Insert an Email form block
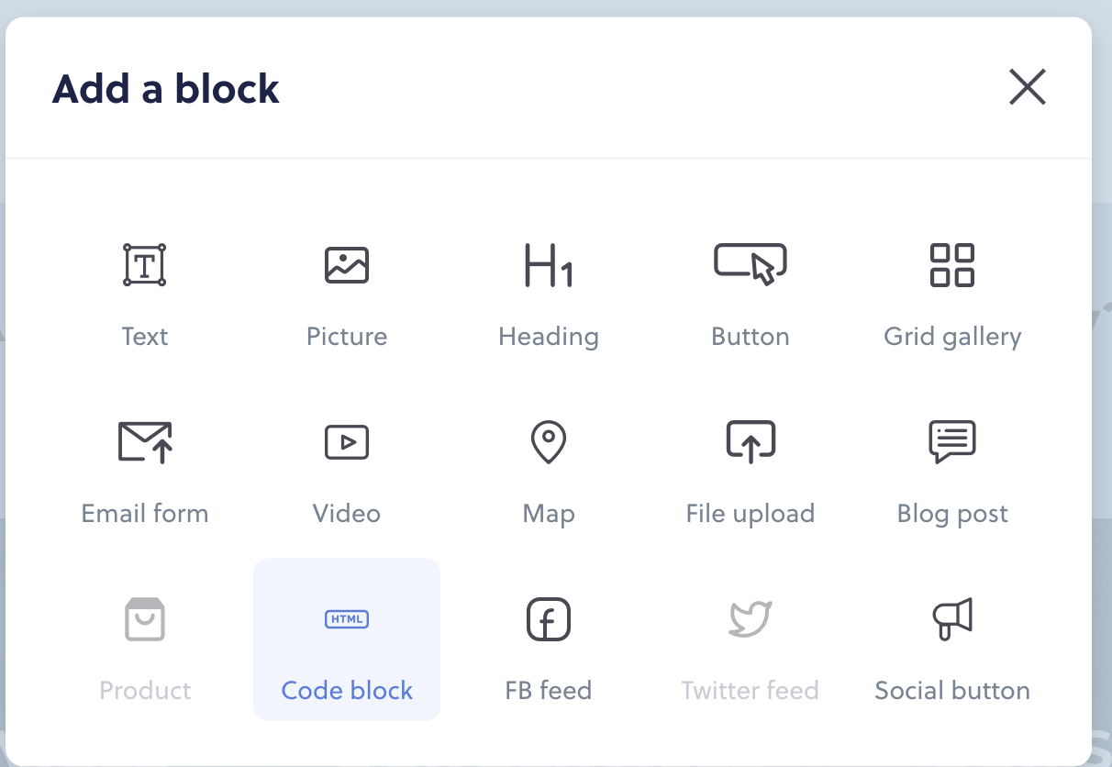The width and height of the screenshot is (1112, 767). (145, 442)
